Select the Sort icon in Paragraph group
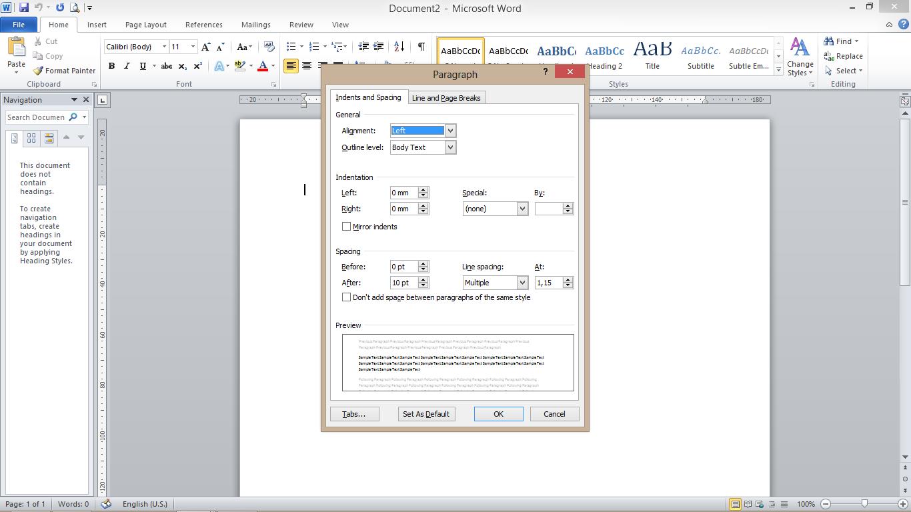The height and width of the screenshot is (512, 911). coord(399,47)
